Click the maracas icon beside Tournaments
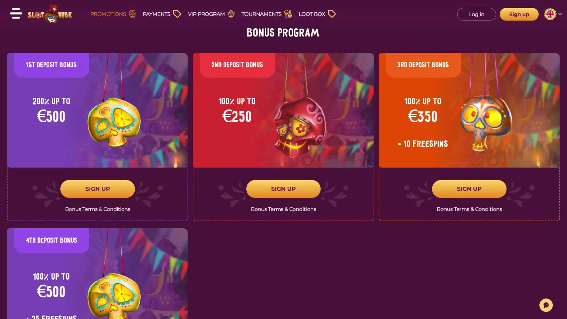 tap(288, 14)
